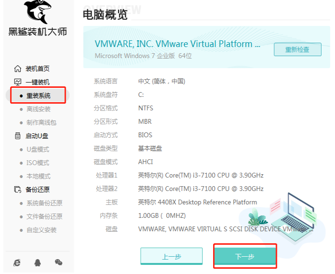Click the monitor icon beside 一键装机
The width and height of the screenshot is (335, 274).
pos(18,82)
